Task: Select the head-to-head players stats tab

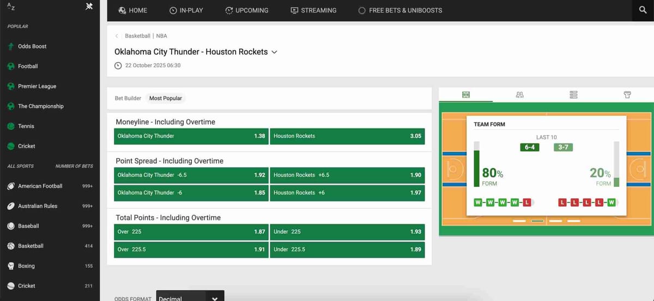Action: (519, 95)
